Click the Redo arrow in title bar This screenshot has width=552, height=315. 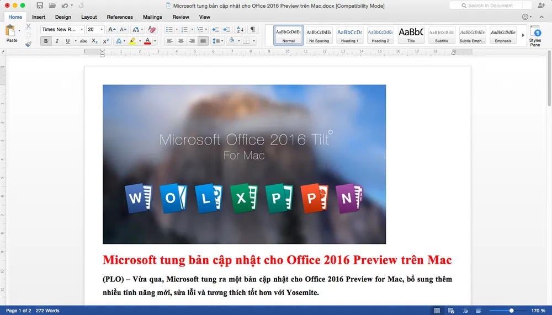pyautogui.click(x=81, y=6)
